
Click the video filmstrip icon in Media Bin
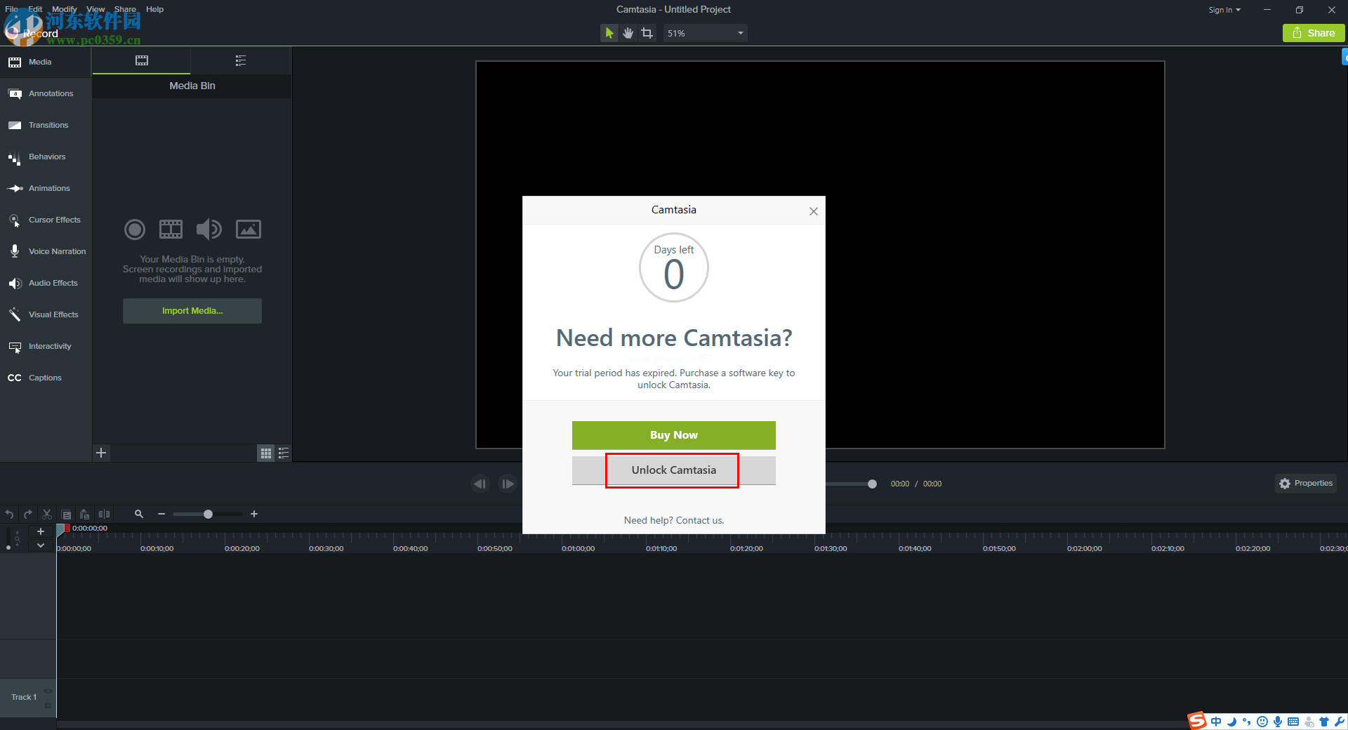[x=171, y=230]
